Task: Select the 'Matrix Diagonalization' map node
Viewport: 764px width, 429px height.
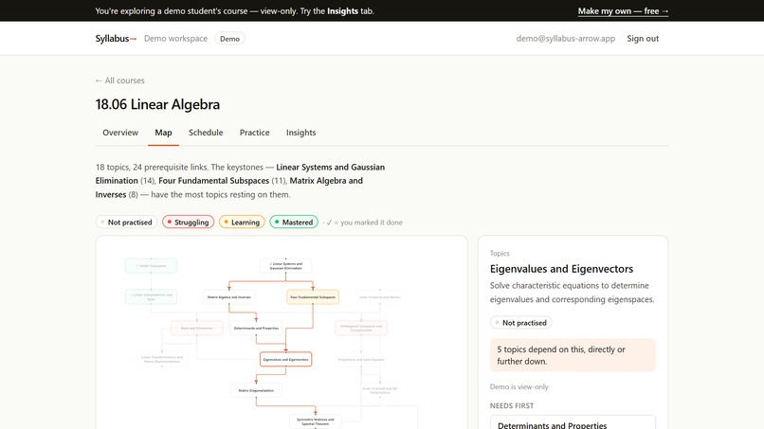Action: coord(256,390)
